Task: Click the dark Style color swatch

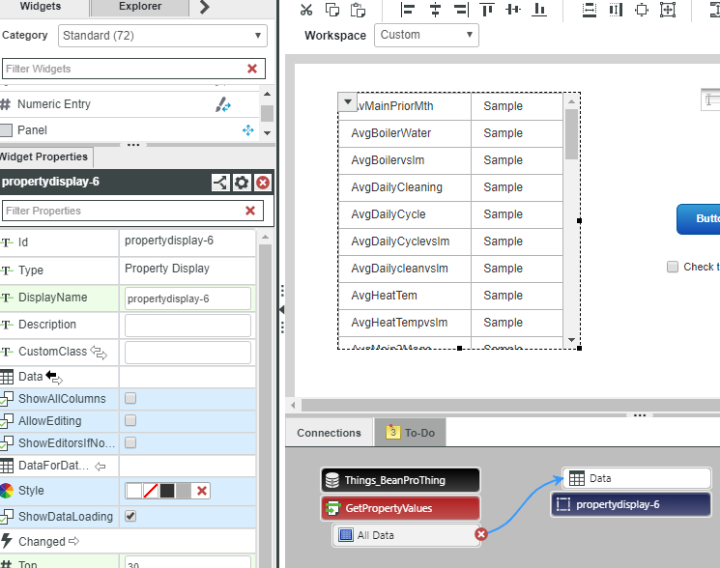Action: tap(167, 491)
